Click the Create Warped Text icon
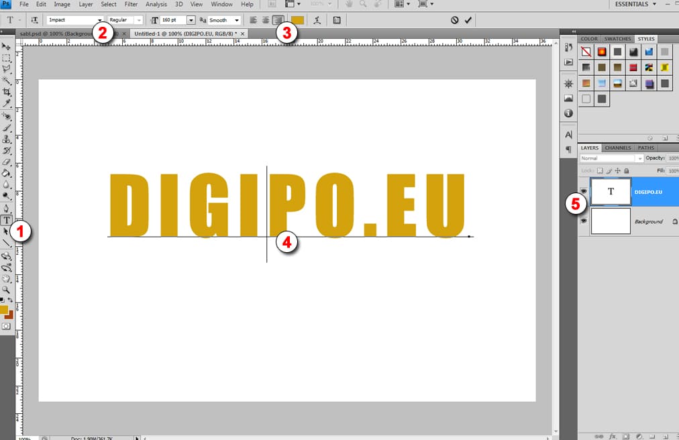Image resolution: width=679 pixels, height=440 pixels. point(317,20)
